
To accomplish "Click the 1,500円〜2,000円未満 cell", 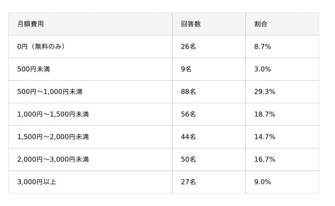I will (53, 137).
